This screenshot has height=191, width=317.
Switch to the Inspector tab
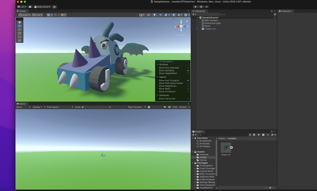[285, 11]
